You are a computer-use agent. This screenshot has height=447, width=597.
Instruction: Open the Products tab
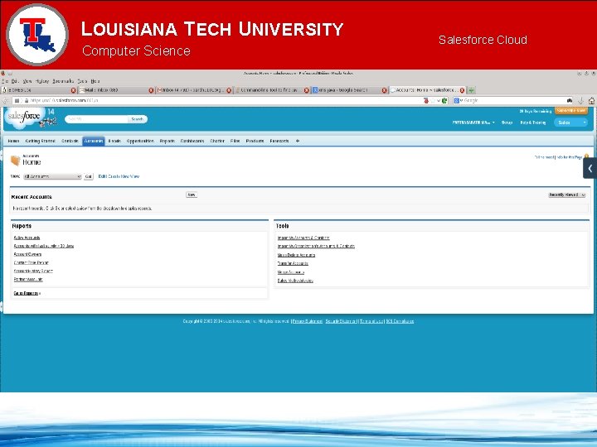click(x=255, y=141)
